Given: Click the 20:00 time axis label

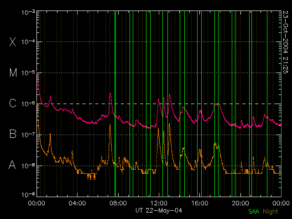Looking at the screenshot, I should [240, 203].
